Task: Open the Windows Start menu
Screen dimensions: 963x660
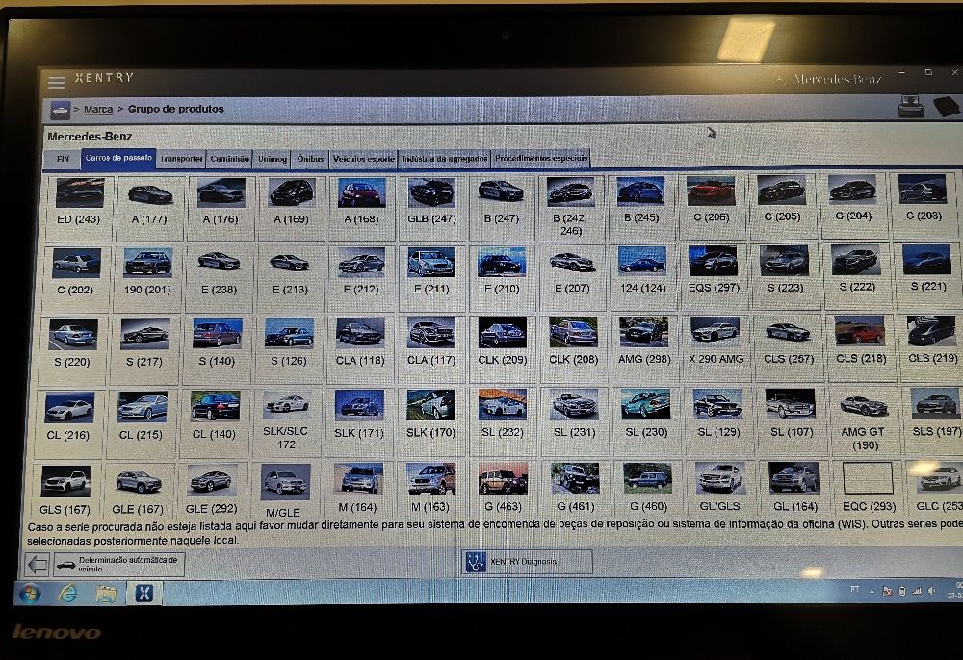Action: [30, 594]
